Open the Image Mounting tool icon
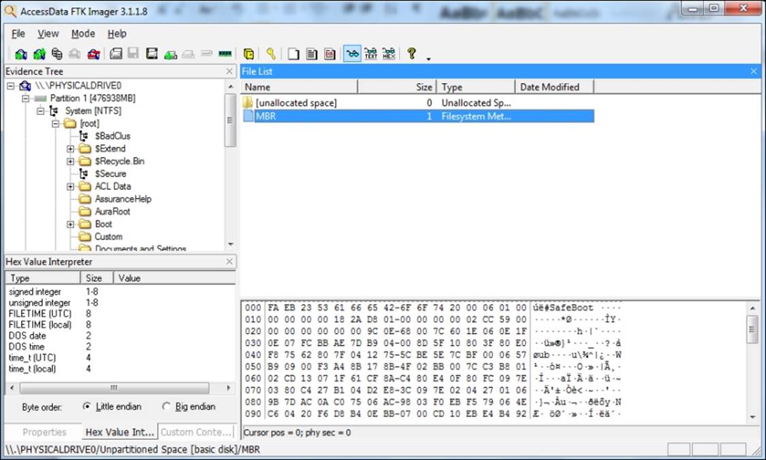The height and width of the screenshot is (460, 766). [57, 54]
